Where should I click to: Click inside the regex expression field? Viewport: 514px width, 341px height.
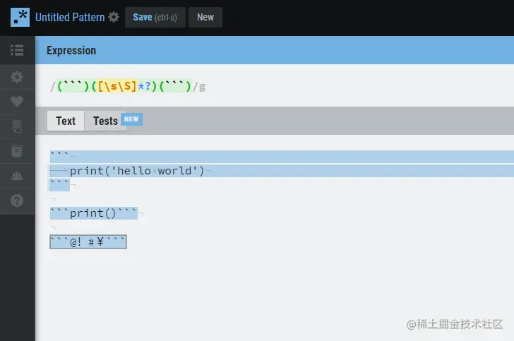point(275,86)
